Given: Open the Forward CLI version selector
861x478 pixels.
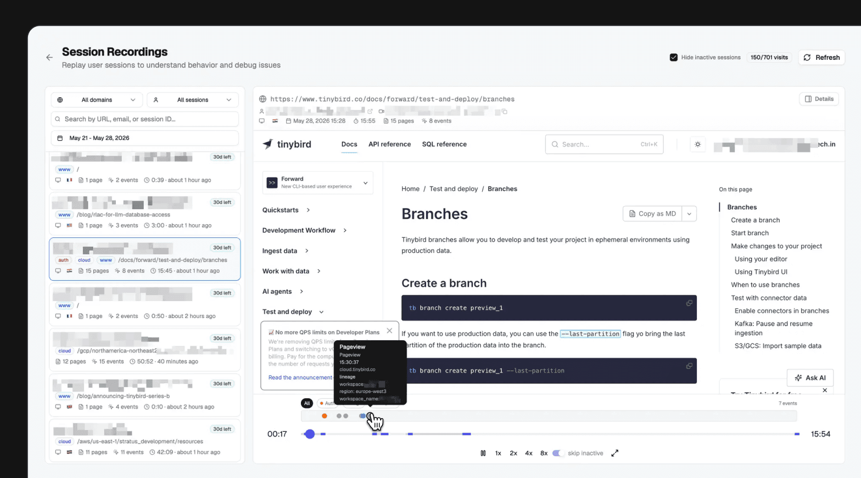Looking at the screenshot, I should click(317, 183).
